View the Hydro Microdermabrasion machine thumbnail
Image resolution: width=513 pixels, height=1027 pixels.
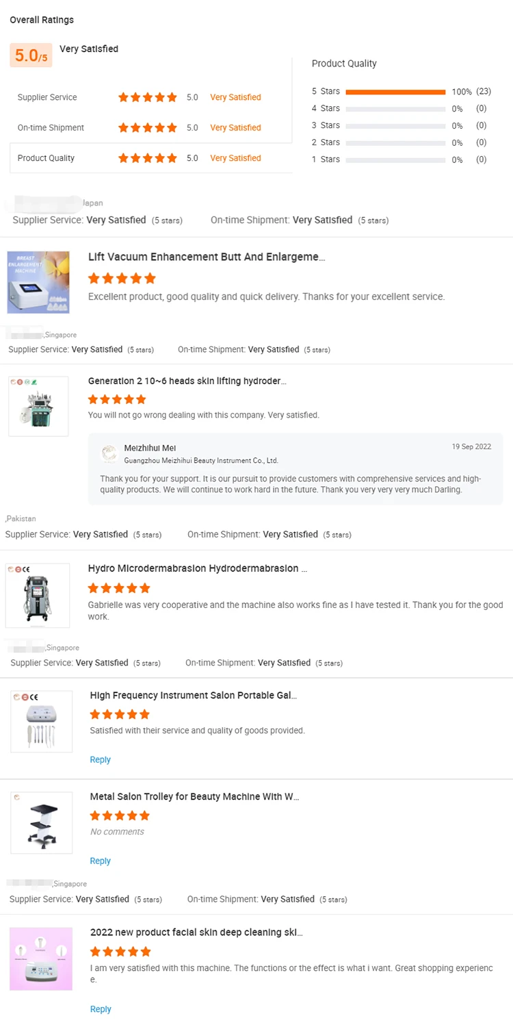pyautogui.click(x=38, y=595)
